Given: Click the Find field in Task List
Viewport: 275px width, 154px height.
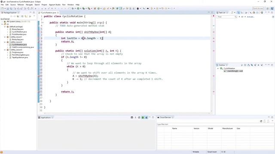Looking at the screenshot, I should pyautogui.click(x=226, y=17).
